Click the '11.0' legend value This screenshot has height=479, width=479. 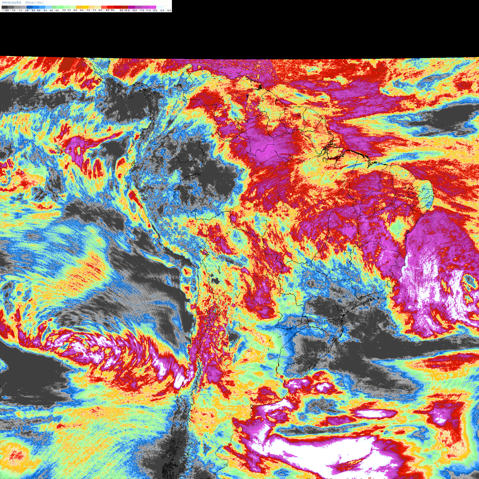(142, 10)
